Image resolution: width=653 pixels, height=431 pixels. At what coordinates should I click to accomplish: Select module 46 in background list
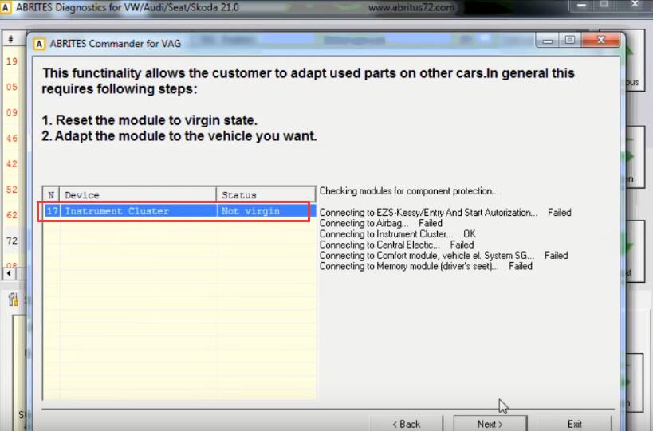12,139
